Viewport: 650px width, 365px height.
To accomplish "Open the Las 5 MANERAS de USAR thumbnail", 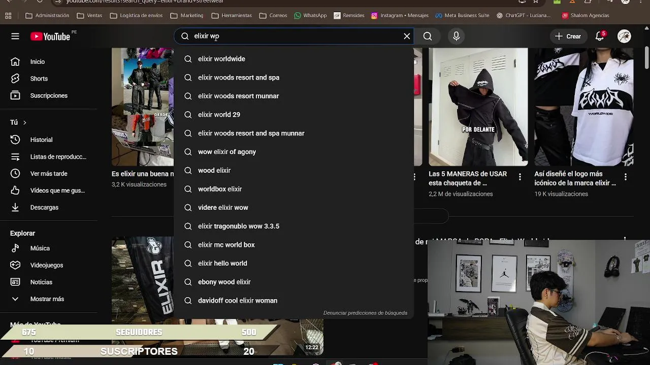I will click(478, 107).
